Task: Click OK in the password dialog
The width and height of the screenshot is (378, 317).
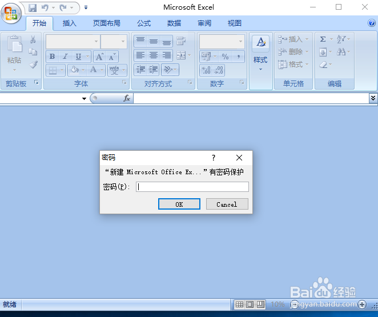Action: 179,204
